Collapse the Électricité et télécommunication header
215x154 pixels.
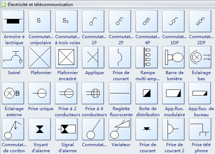[x=4, y=5]
